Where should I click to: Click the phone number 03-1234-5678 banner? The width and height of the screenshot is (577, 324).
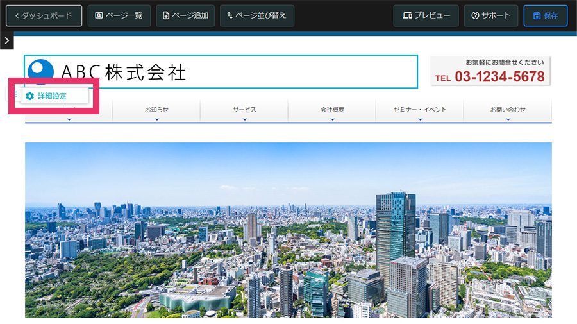(x=490, y=71)
